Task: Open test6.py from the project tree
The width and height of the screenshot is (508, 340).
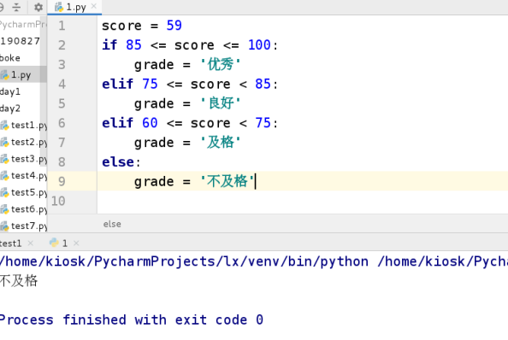Action: pyautogui.click(x=29, y=209)
